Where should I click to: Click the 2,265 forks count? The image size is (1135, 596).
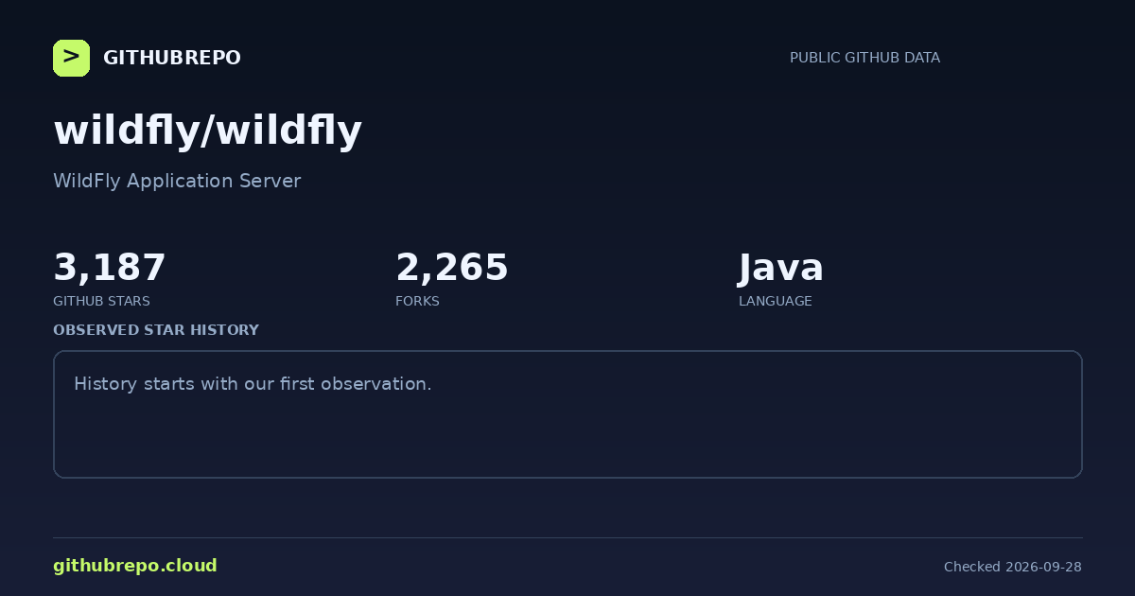pos(452,268)
